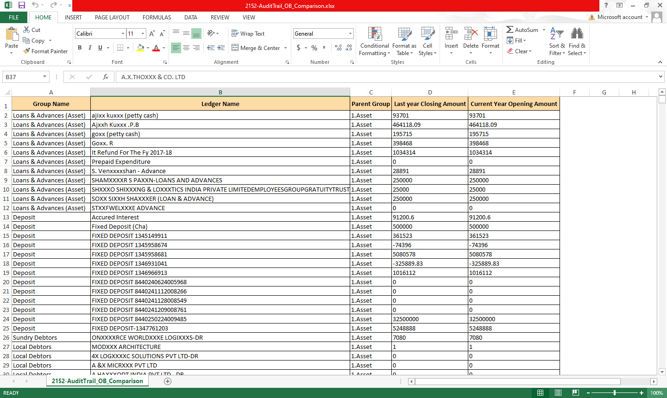Click the Increase Font Size icon
The height and width of the screenshot is (398, 667).
[x=152, y=34]
